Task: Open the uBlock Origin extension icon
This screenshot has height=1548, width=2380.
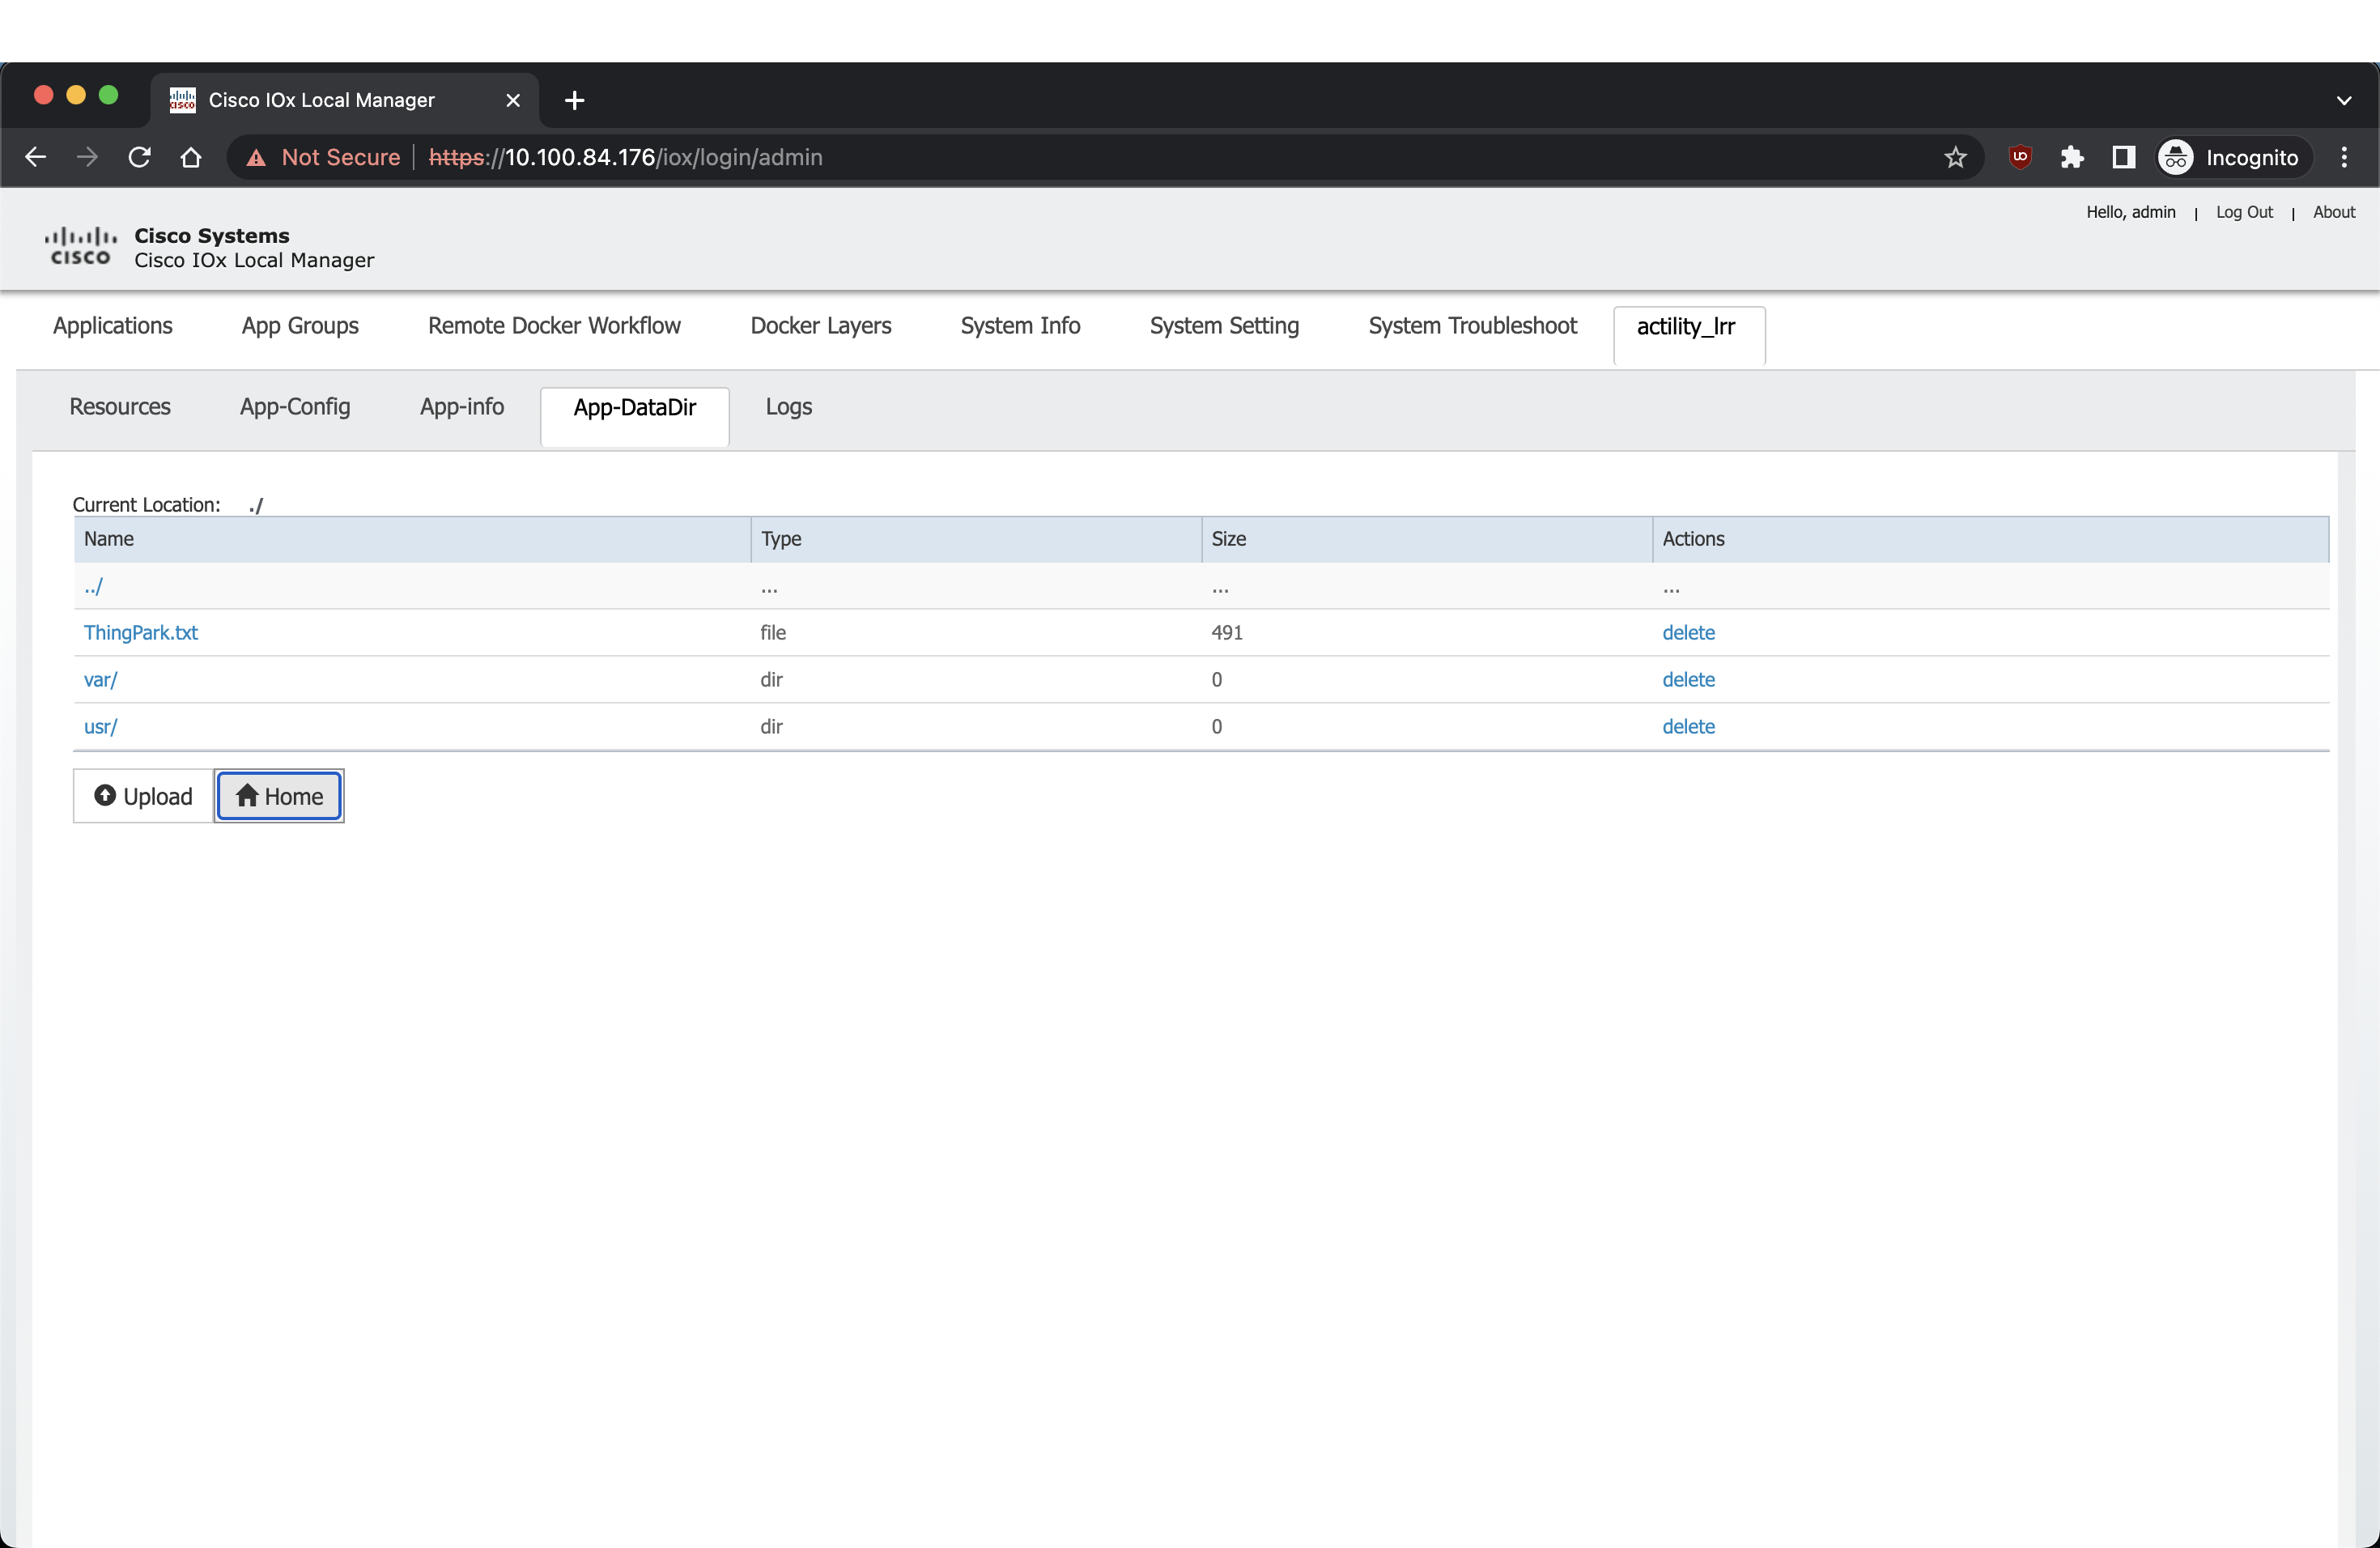Action: click(x=2020, y=157)
